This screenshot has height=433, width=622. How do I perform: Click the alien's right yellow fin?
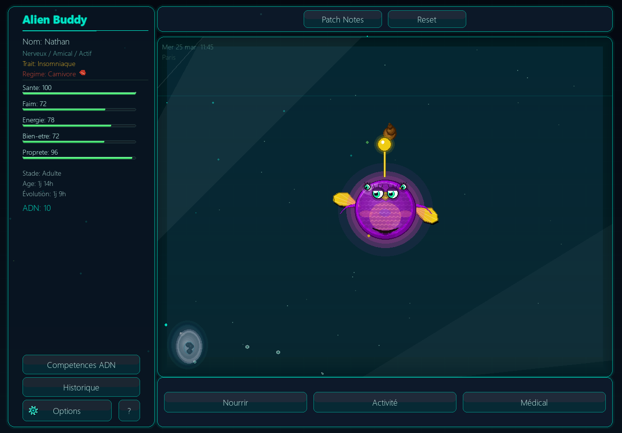pos(427,215)
